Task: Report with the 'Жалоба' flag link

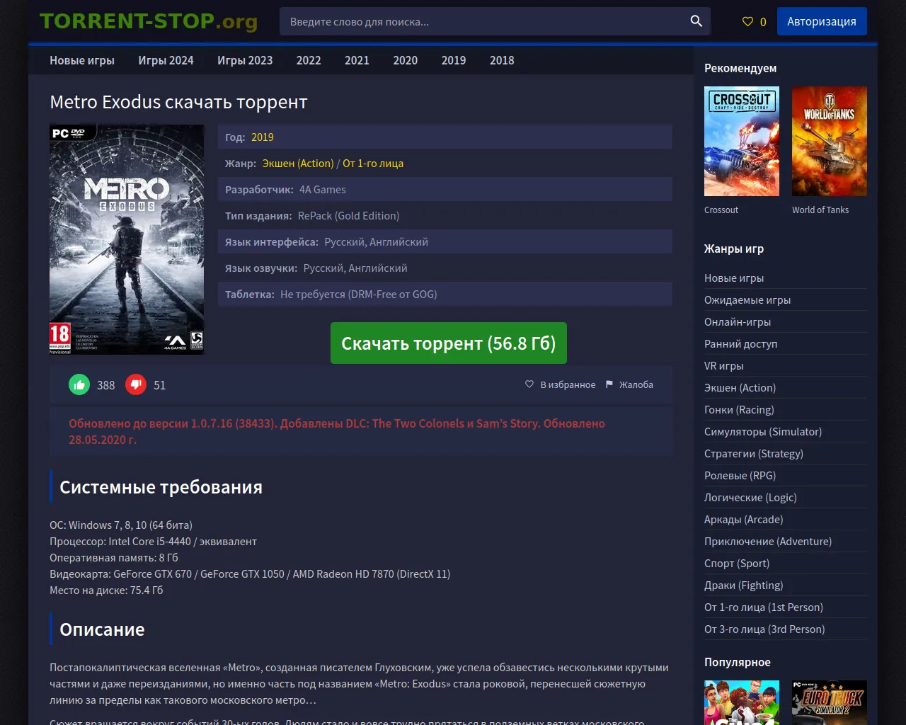Action: click(629, 384)
